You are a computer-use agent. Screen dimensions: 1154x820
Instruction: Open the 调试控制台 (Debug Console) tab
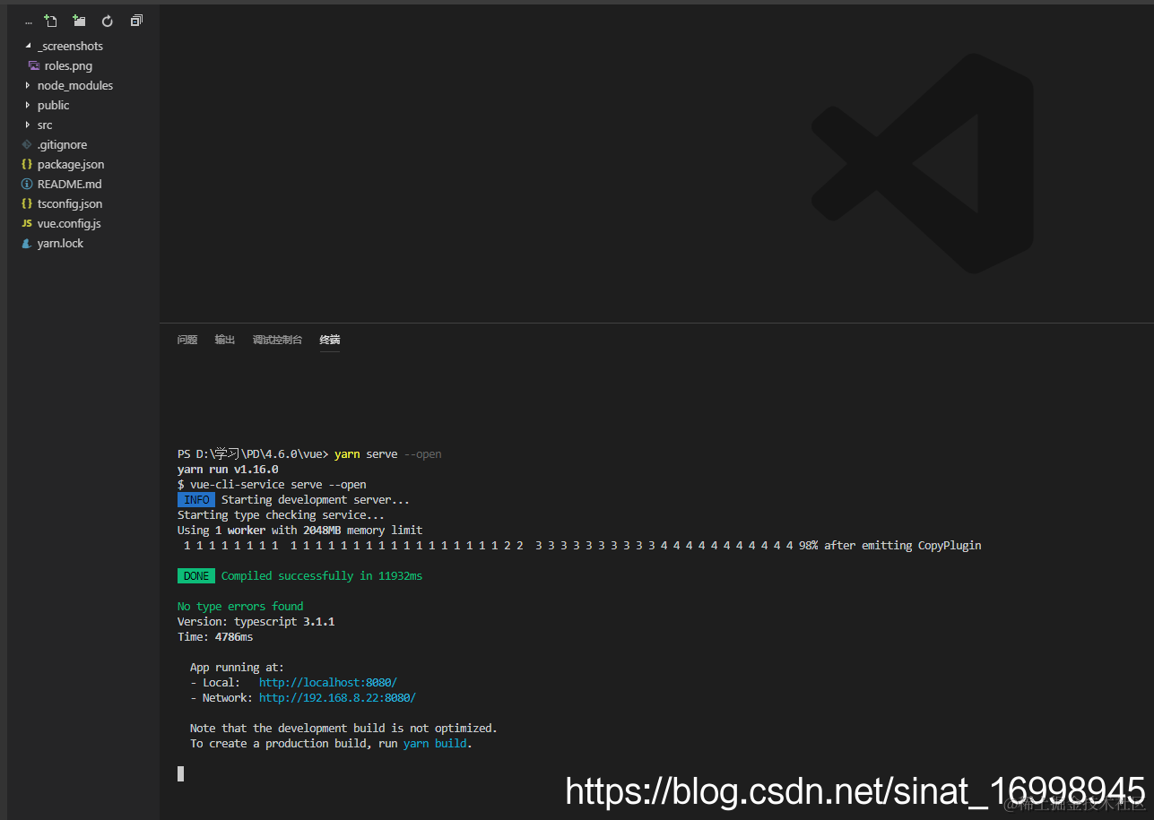pyautogui.click(x=277, y=340)
